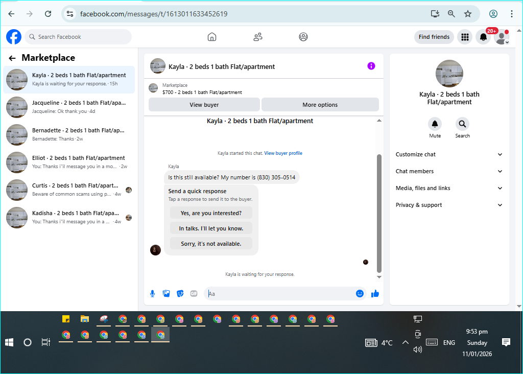Send quick reply "Yes, are you interested?"
Screen dimensions: 523x374
(211, 213)
